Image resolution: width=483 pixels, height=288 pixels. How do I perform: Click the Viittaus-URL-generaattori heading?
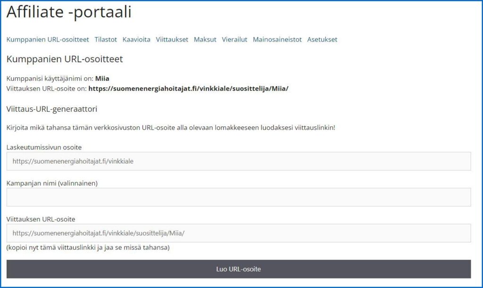(52, 109)
